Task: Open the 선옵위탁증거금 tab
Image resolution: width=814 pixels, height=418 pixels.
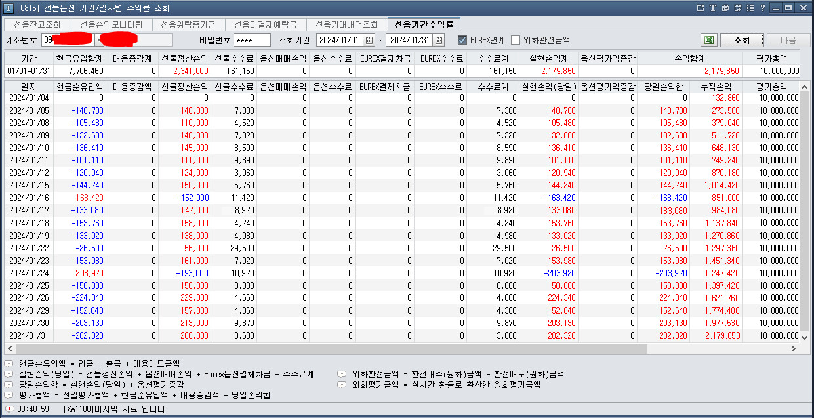Action: click(188, 24)
